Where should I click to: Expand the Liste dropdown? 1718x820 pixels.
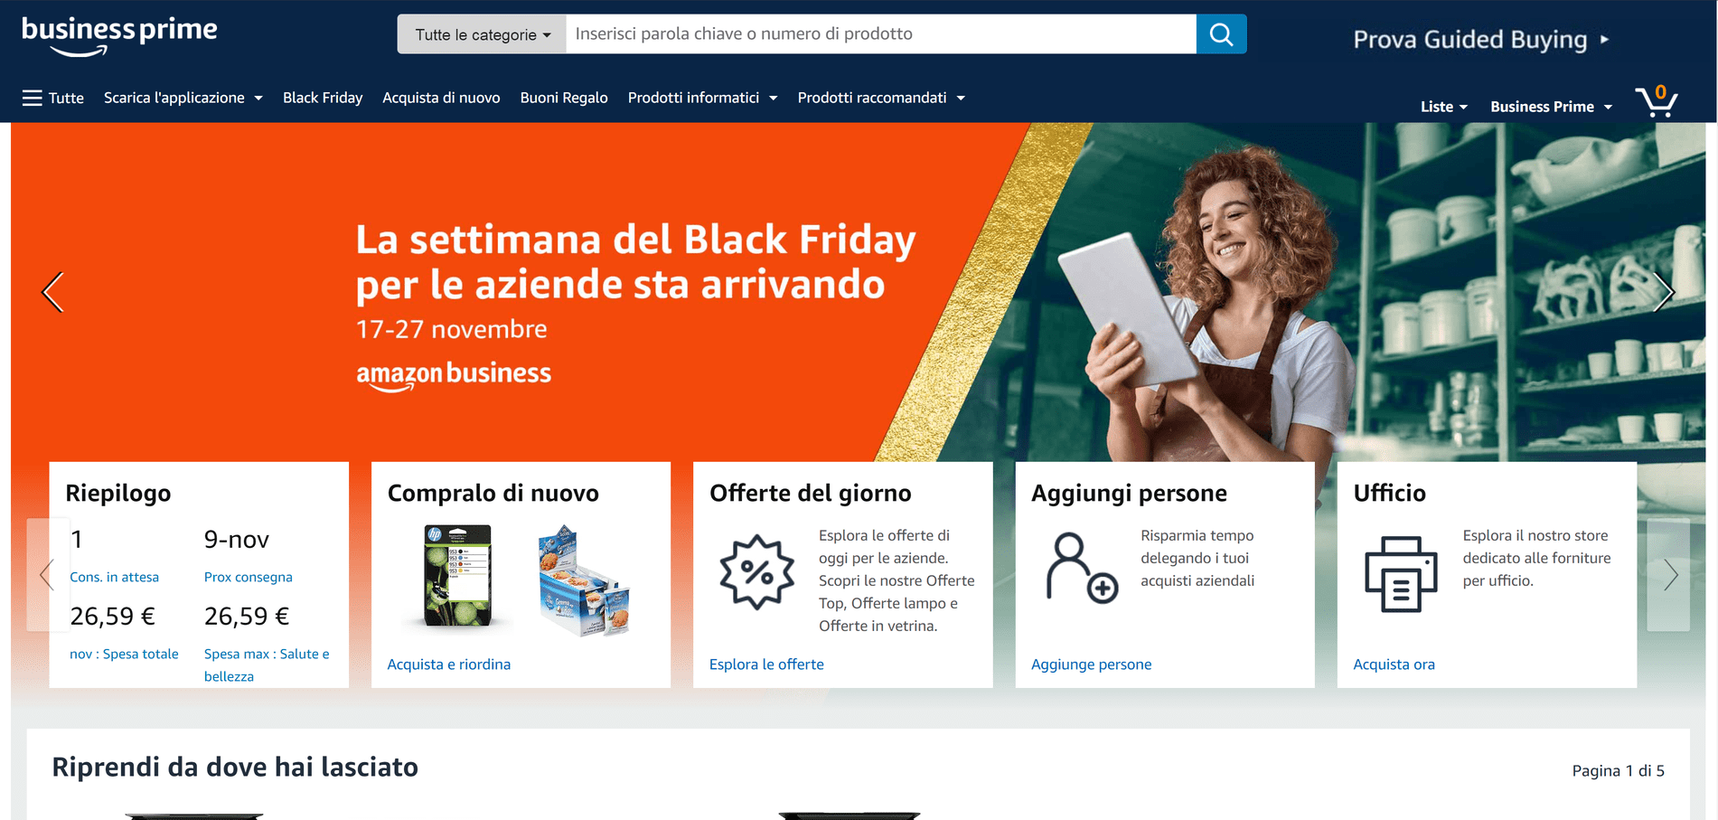(x=1443, y=107)
